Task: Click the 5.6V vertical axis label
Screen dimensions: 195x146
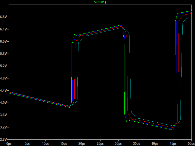Action: [3, 54]
